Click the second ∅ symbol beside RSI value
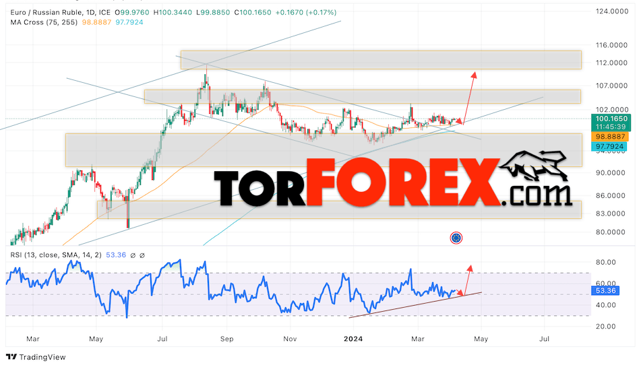 pyautogui.click(x=143, y=255)
